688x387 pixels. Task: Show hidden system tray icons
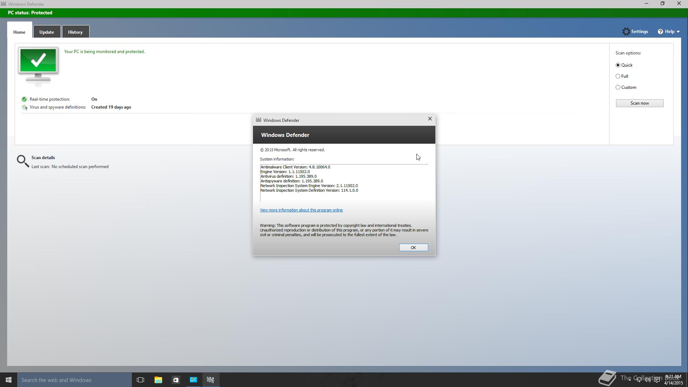click(630, 380)
